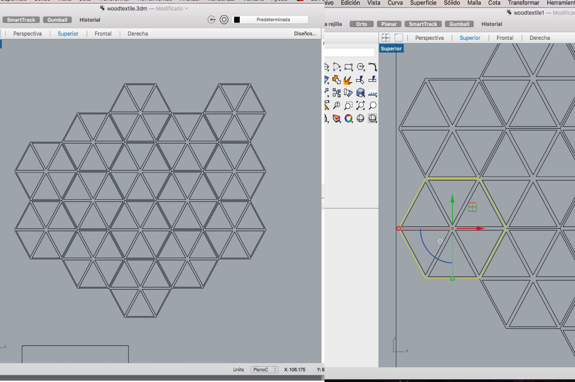Image resolution: width=575 pixels, height=382 pixels.
Task: Open the woodtextile.3dm title dropdown arrow
Action: 186,8
